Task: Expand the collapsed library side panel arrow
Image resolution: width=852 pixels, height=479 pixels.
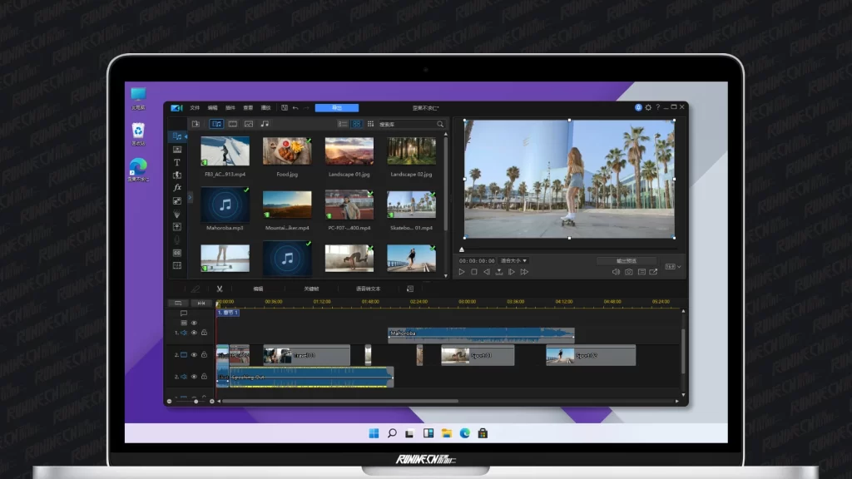Action: point(190,197)
